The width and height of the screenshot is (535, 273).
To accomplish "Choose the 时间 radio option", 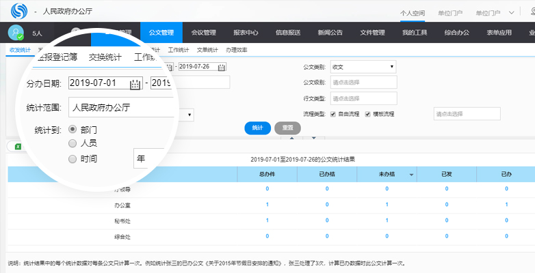I will (73, 159).
